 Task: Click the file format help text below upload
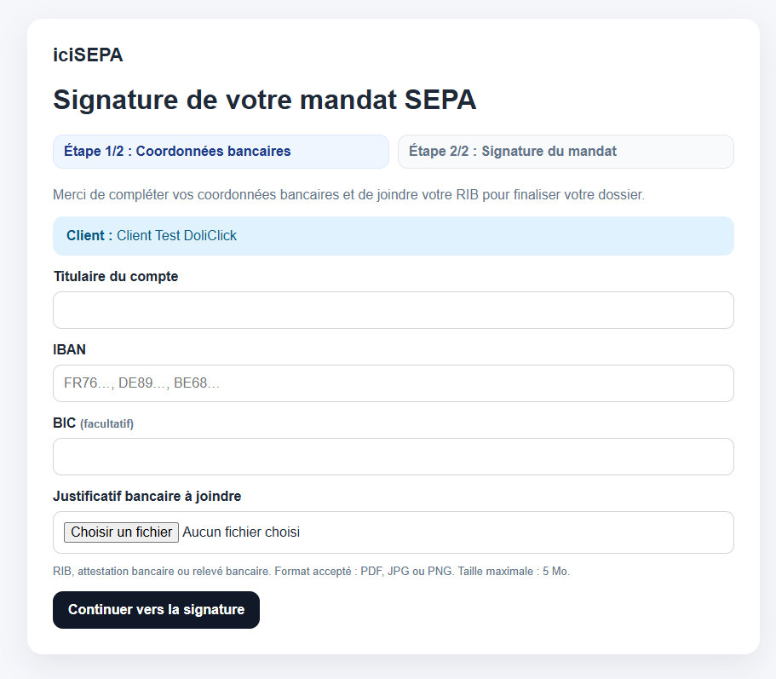[x=311, y=571]
